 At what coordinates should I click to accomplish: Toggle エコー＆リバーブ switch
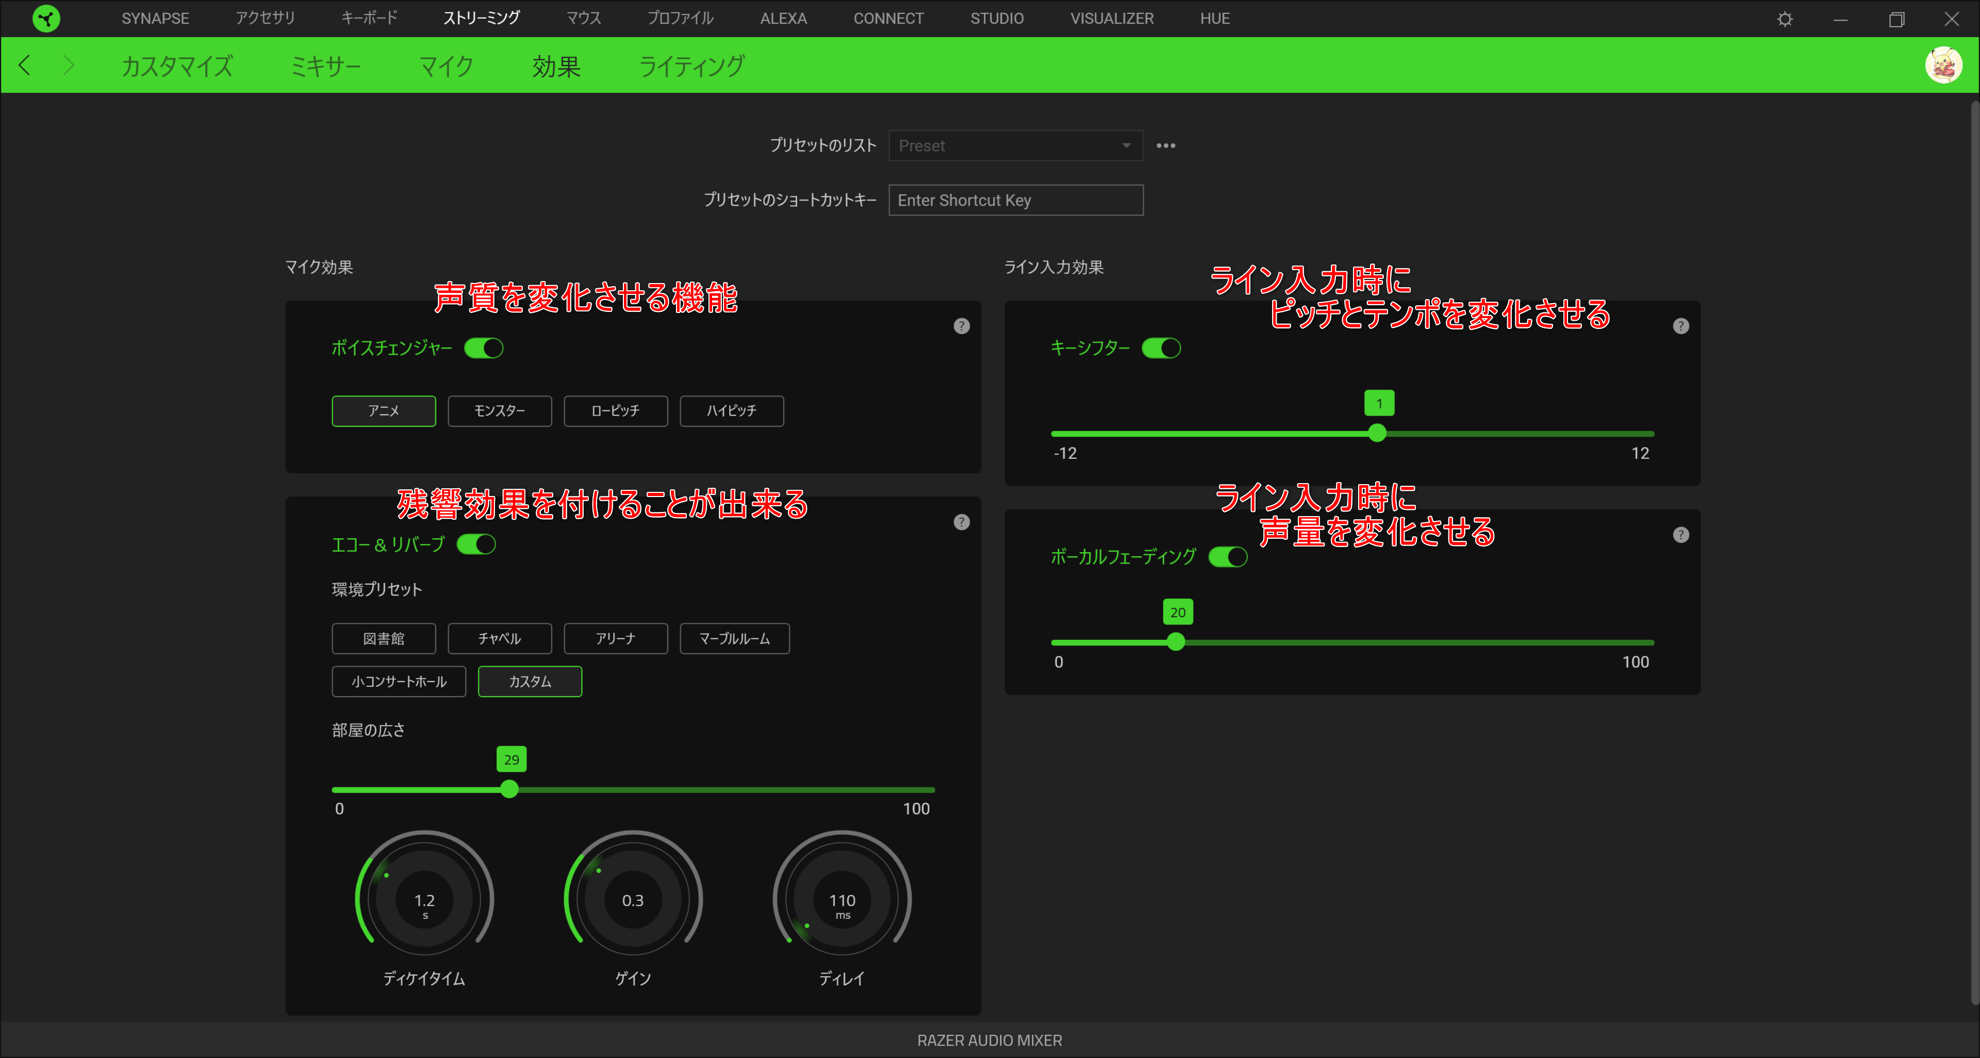pyautogui.click(x=476, y=545)
